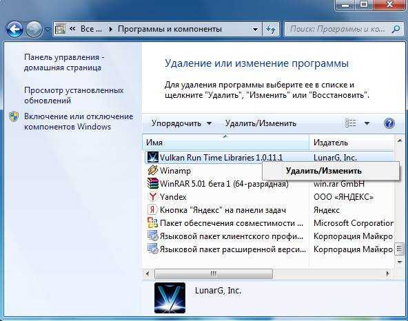This screenshot has height=321, width=408.
Task: Click the Vulkan Run Time Libraries icon
Action: (152, 157)
